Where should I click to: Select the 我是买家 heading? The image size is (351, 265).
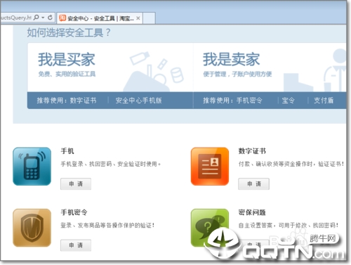click(x=67, y=59)
